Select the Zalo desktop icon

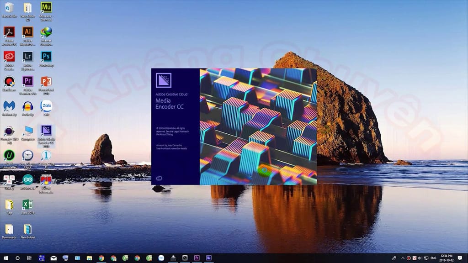click(46, 108)
